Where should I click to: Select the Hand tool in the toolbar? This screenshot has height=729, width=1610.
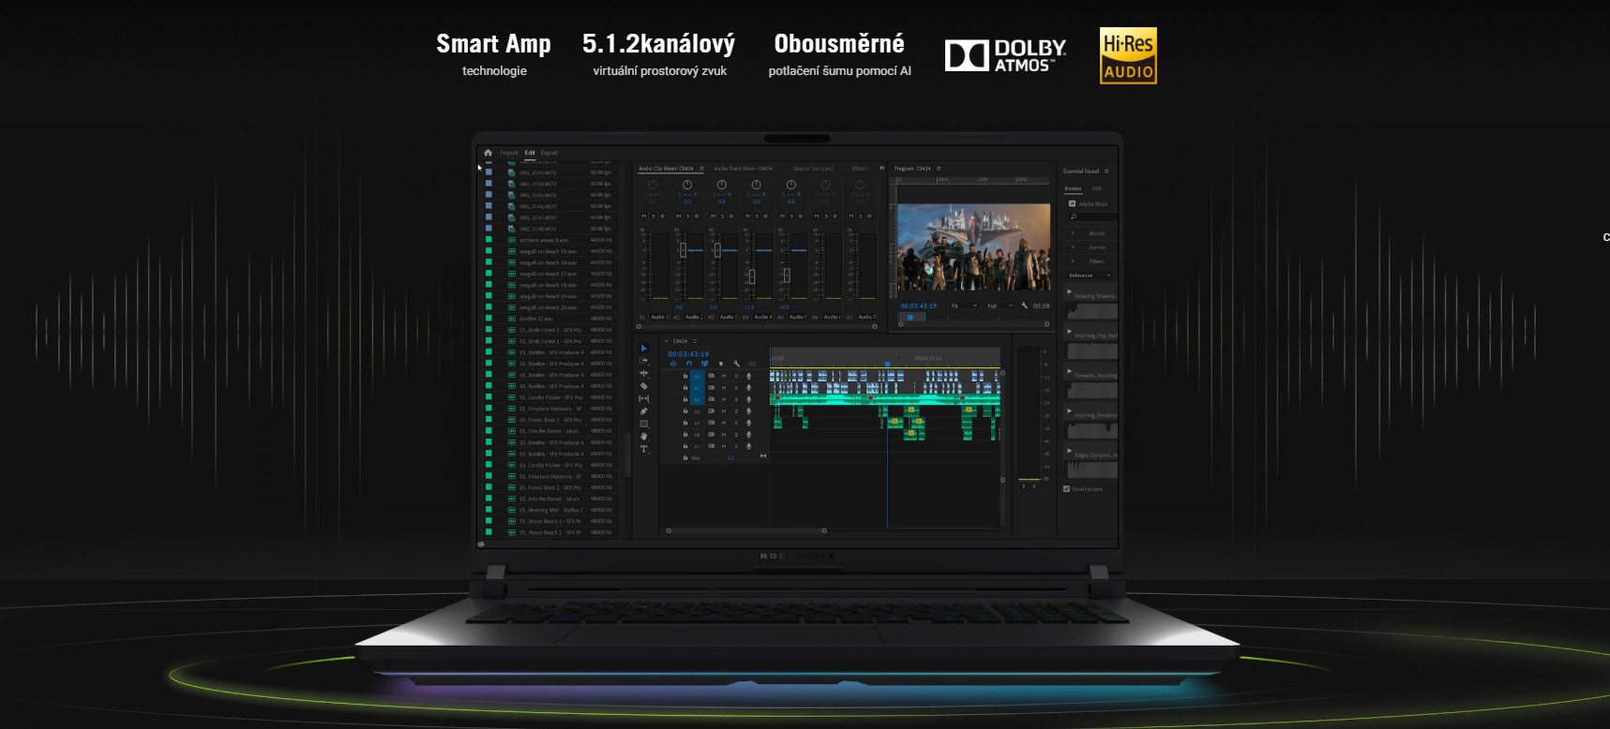(643, 437)
